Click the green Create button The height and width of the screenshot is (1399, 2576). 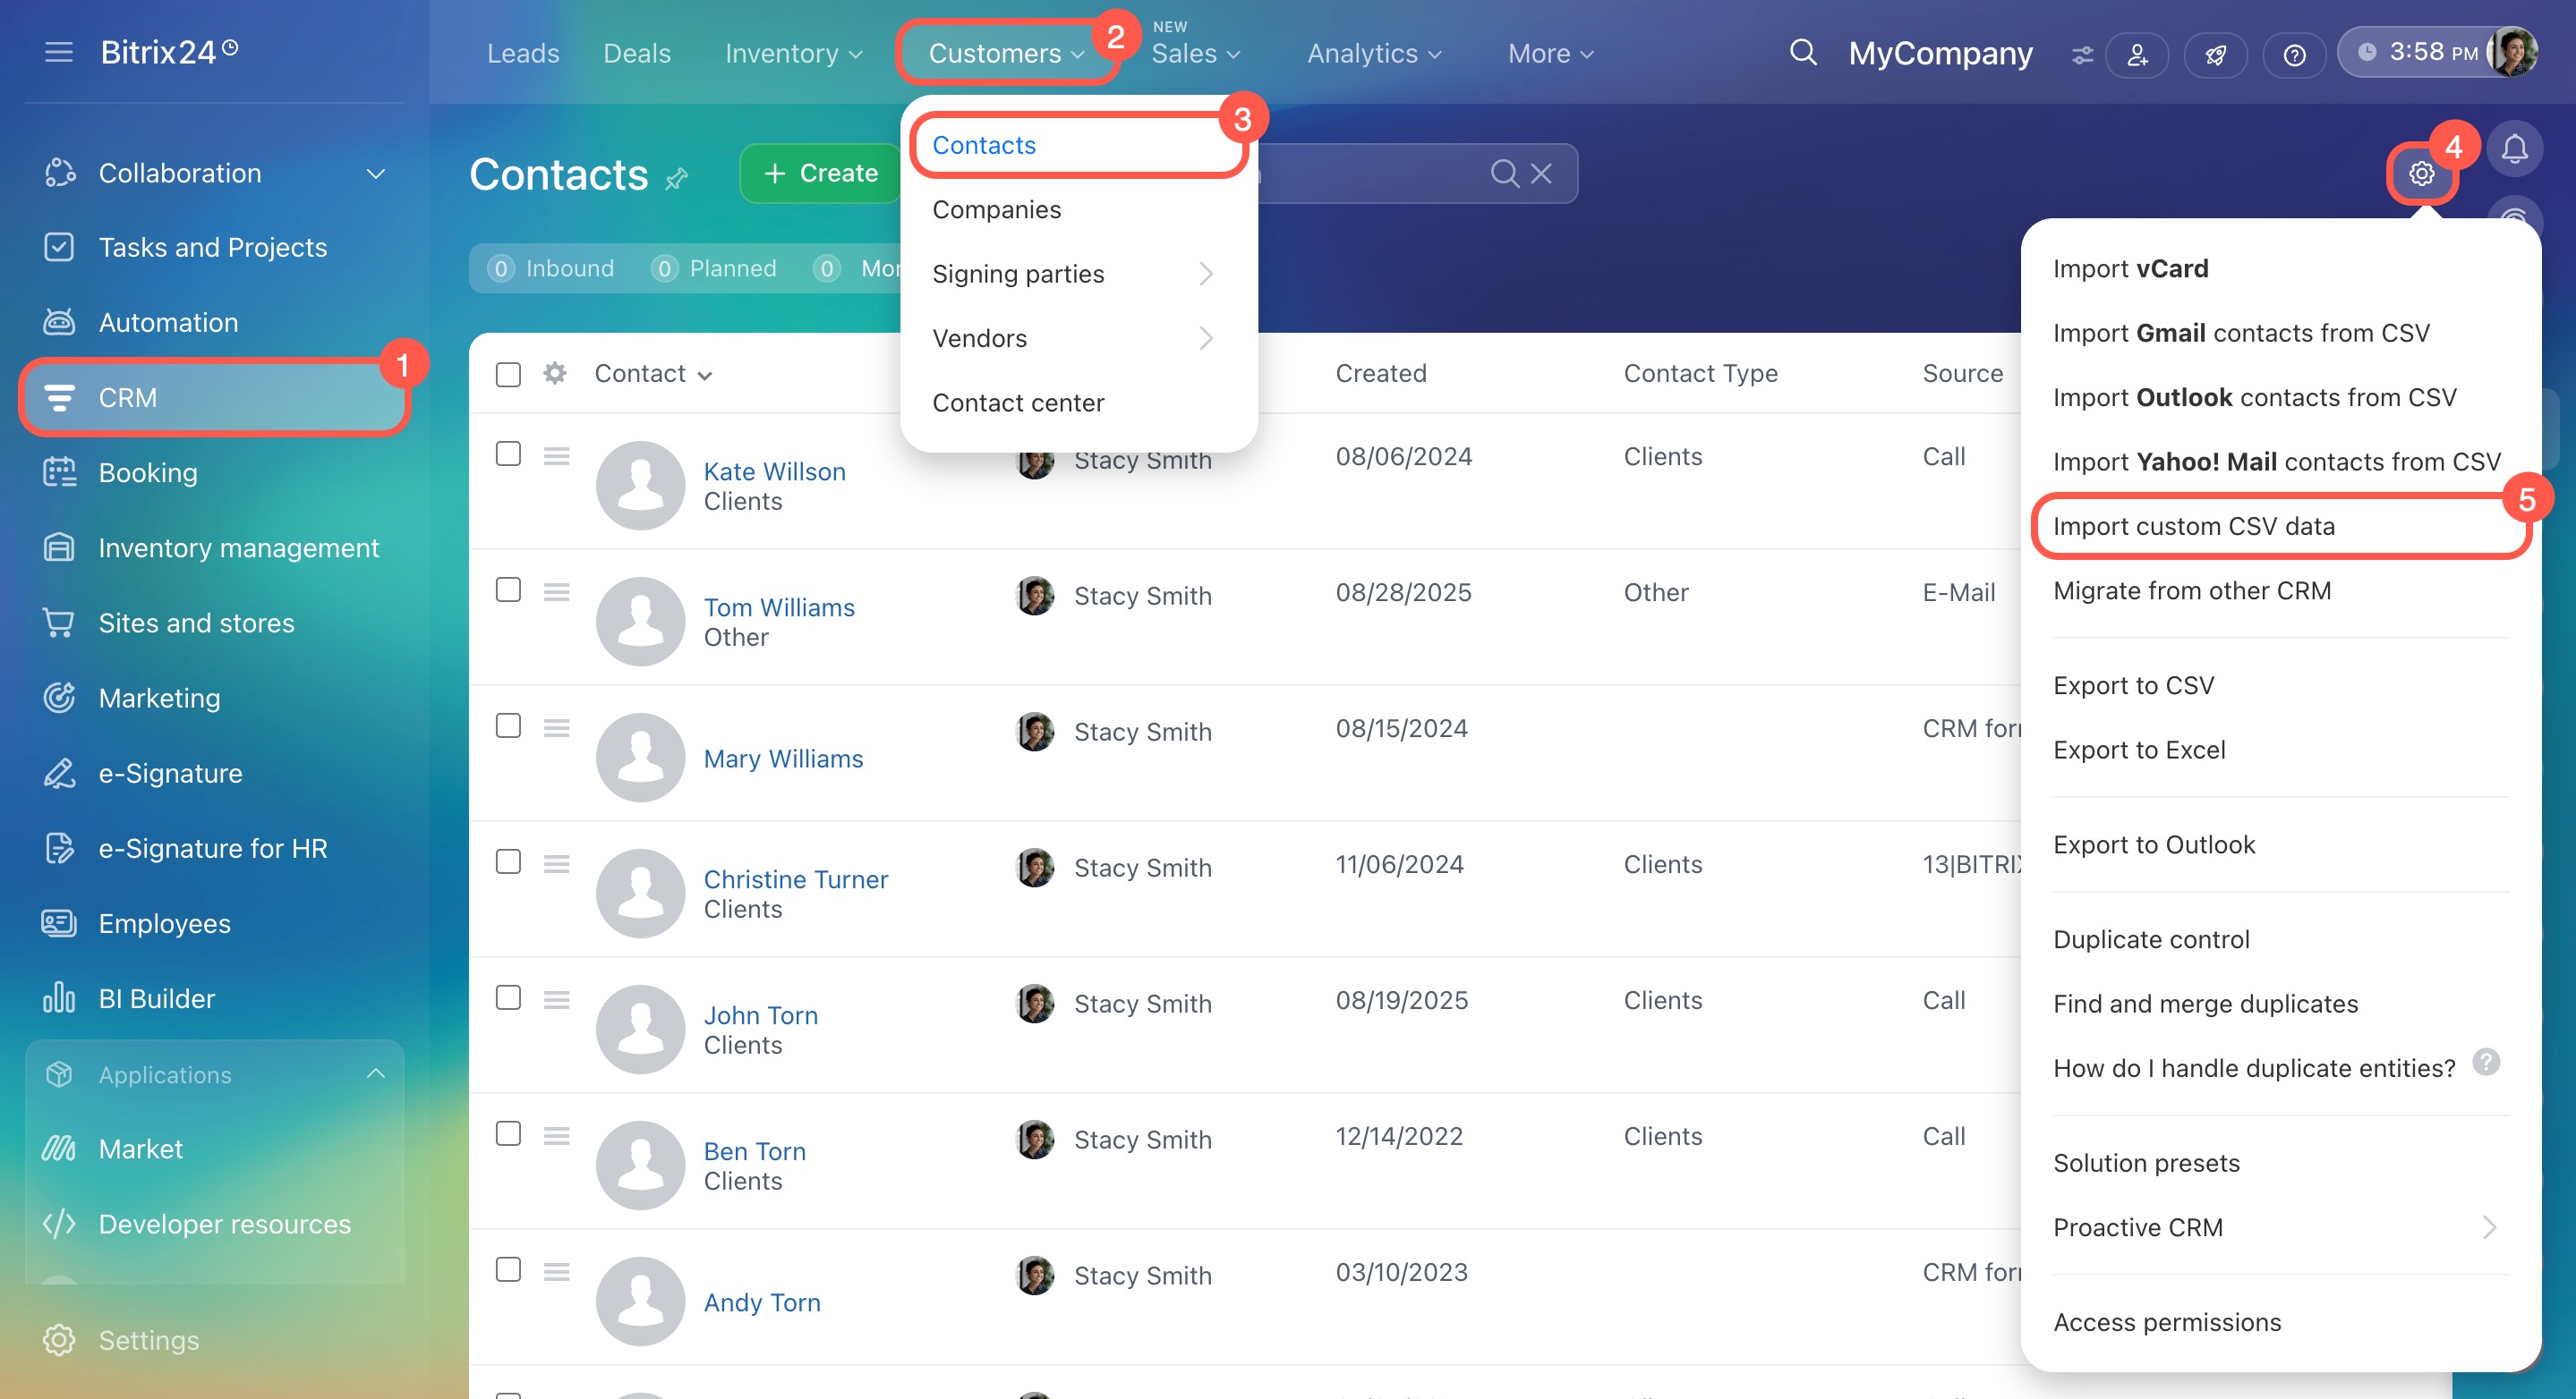[x=821, y=174]
